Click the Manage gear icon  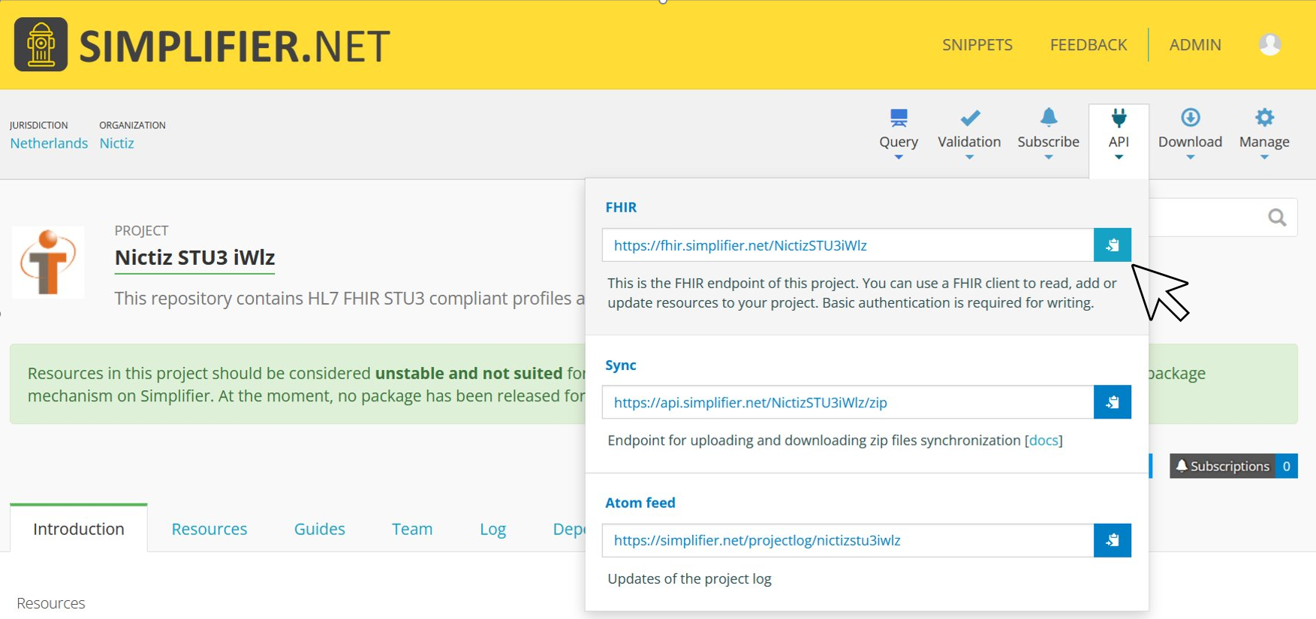tap(1264, 117)
